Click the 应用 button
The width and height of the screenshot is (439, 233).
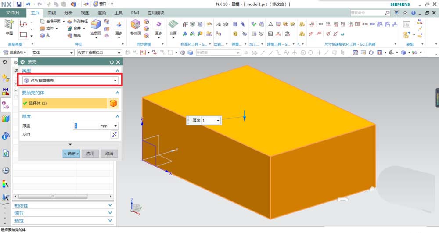coord(90,154)
